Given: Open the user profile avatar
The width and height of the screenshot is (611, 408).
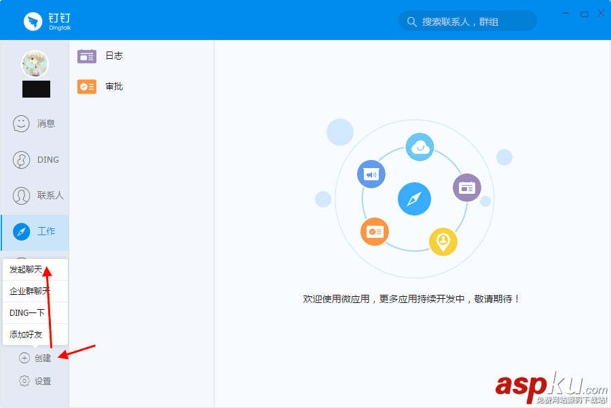Looking at the screenshot, I should click(35, 64).
